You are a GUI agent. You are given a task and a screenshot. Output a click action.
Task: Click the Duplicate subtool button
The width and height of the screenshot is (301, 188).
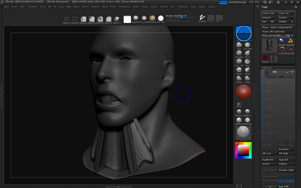point(269,160)
